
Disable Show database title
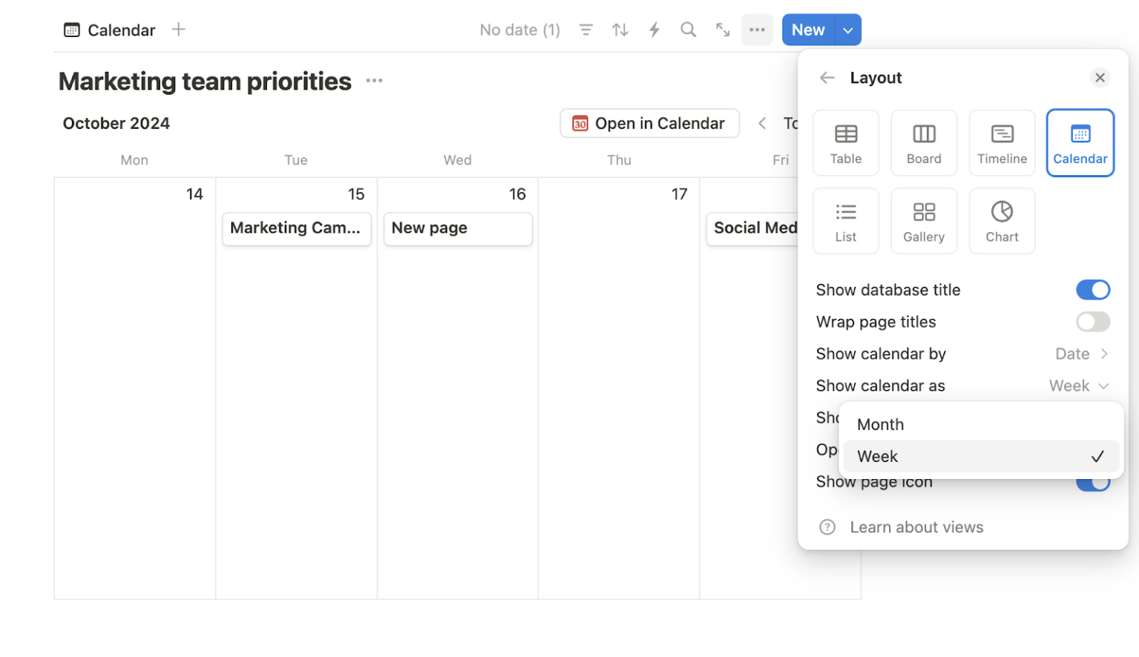(x=1093, y=289)
